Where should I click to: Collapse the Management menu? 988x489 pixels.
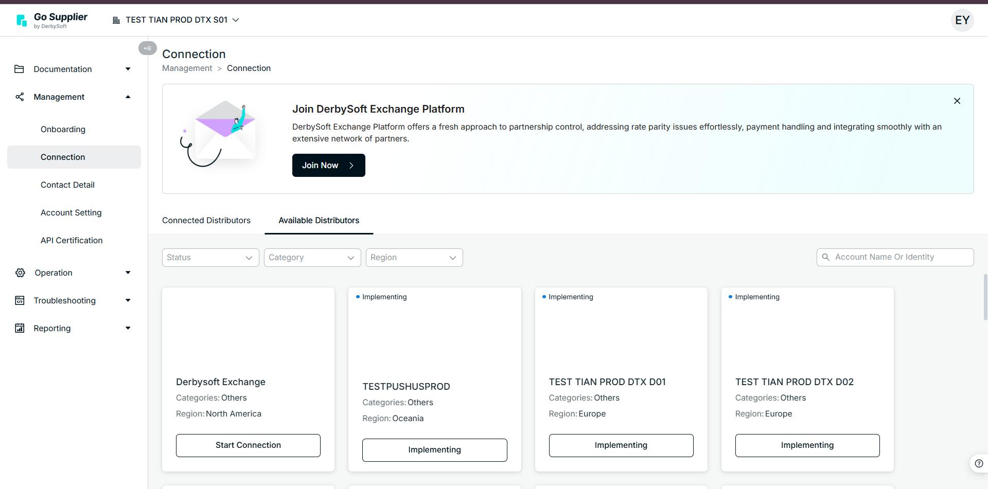tap(128, 97)
